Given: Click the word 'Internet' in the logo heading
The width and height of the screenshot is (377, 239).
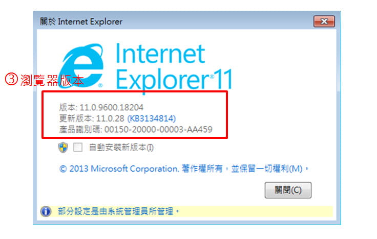Looking at the screenshot, I should pos(160,53).
